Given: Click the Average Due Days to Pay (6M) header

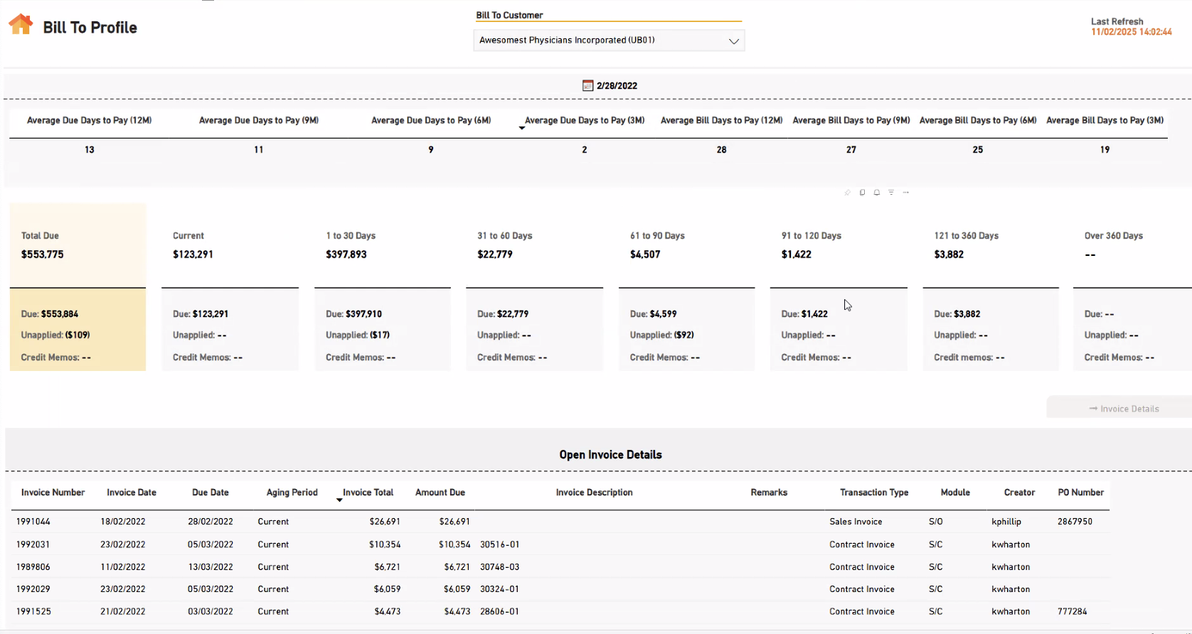Looking at the screenshot, I should 431,120.
